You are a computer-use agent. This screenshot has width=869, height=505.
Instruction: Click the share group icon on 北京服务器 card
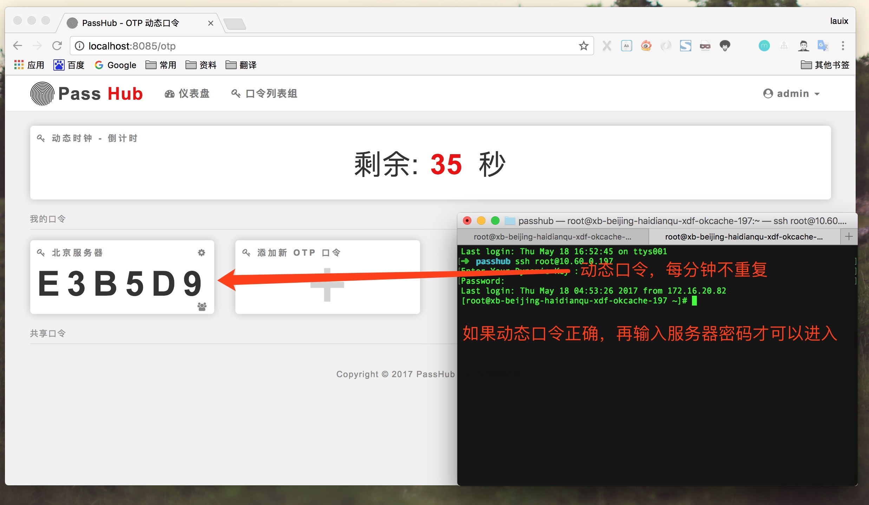tap(202, 307)
